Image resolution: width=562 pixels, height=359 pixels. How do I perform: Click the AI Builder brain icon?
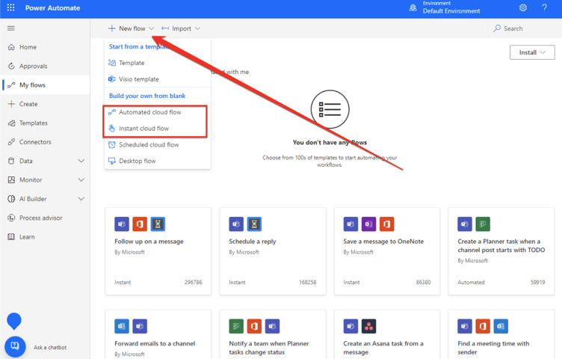tap(11, 199)
